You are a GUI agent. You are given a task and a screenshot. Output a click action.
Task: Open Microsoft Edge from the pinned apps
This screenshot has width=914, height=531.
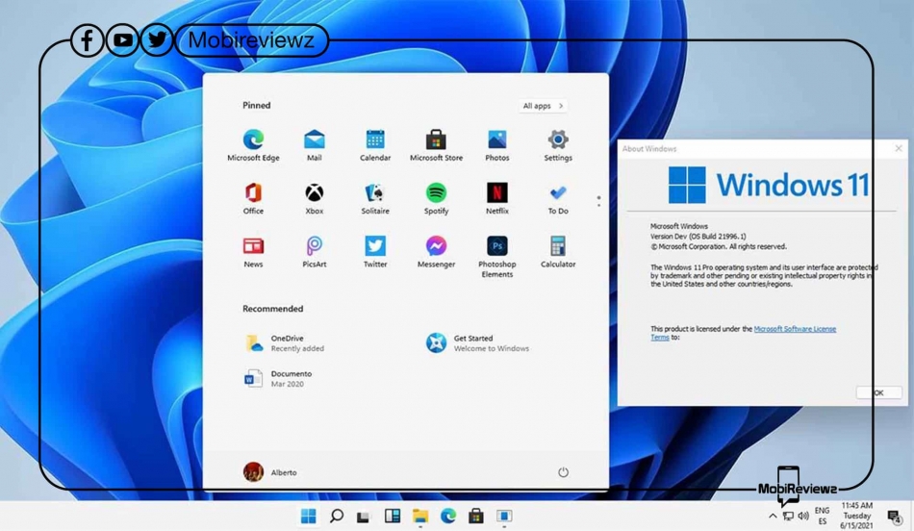253,145
